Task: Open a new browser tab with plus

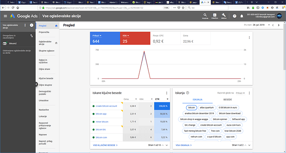Action: point(252,2)
